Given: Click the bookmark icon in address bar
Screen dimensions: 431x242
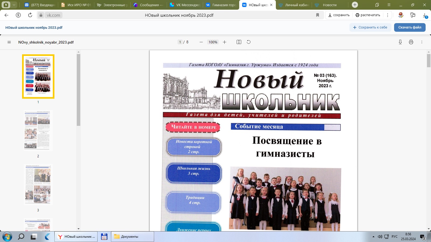Looking at the screenshot, I should [318, 15].
